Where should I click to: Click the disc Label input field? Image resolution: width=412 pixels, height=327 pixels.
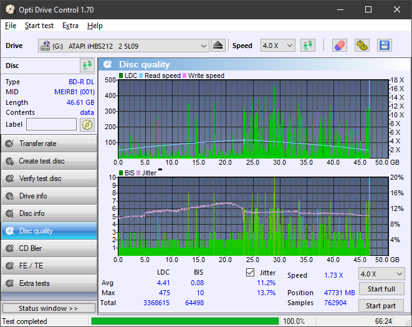pyautogui.click(x=51, y=125)
